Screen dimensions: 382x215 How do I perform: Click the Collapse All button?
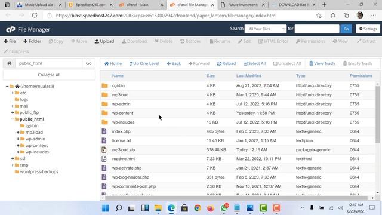coord(49,75)
